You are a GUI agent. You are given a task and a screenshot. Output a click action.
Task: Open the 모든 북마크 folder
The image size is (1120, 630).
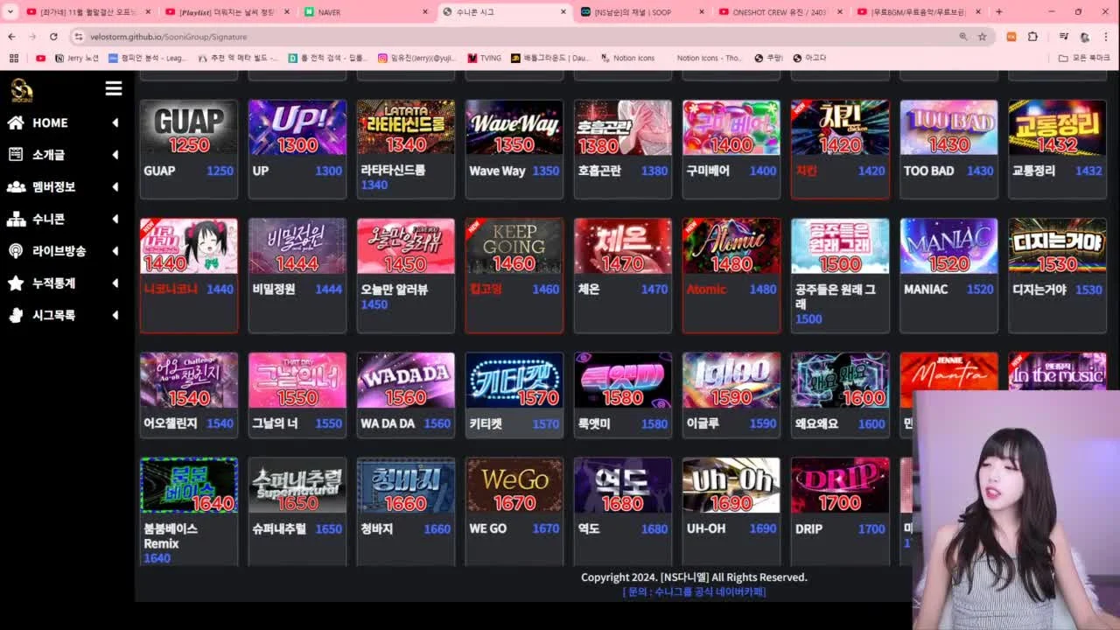point(1083,58)
